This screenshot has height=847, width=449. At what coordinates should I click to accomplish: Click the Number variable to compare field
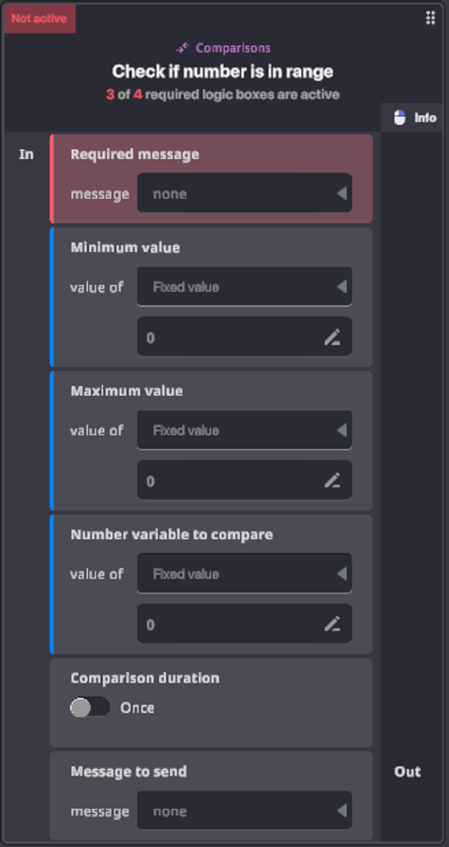231,624
